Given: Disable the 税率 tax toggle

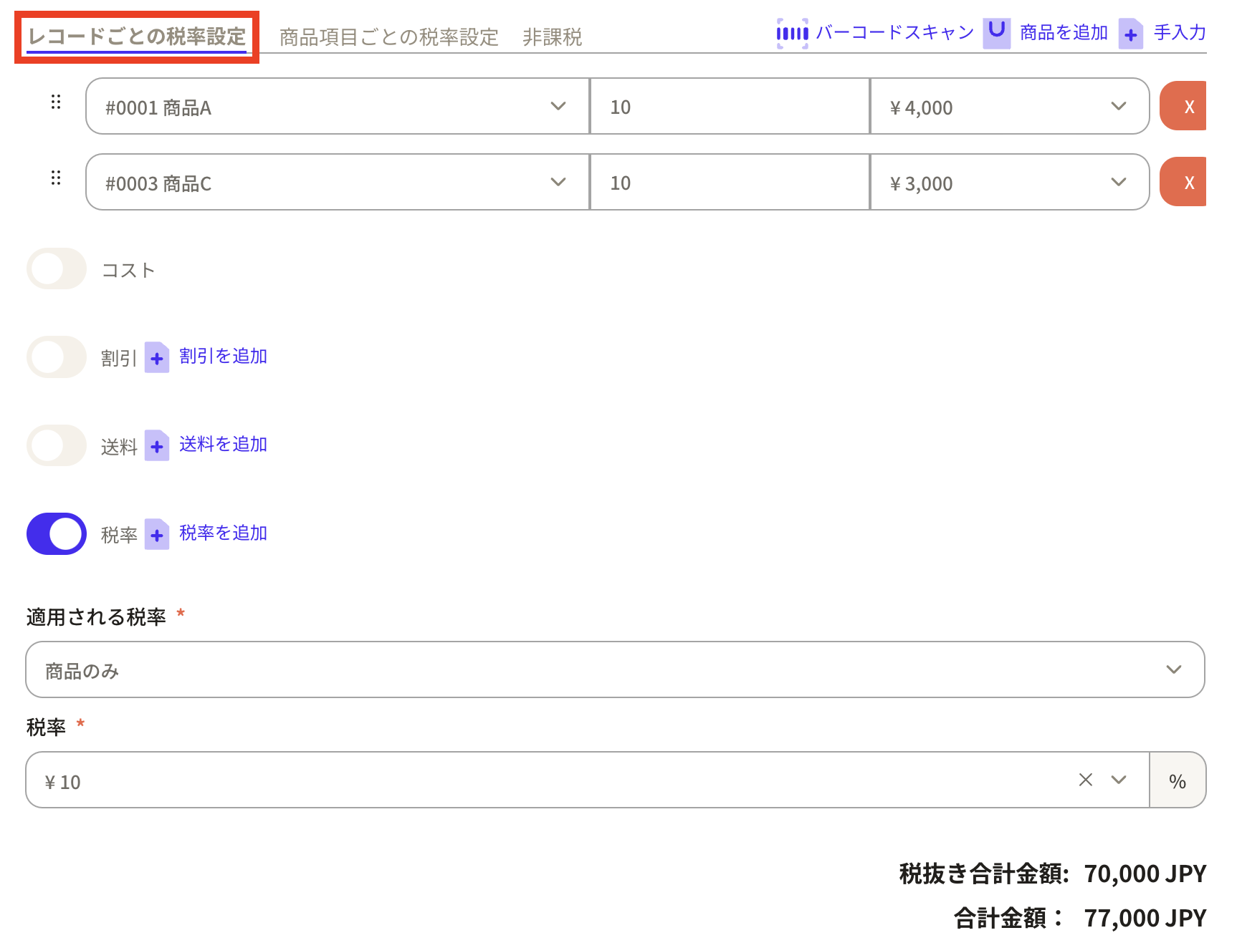Looking at the screenshot, I should tap(57, 534).
